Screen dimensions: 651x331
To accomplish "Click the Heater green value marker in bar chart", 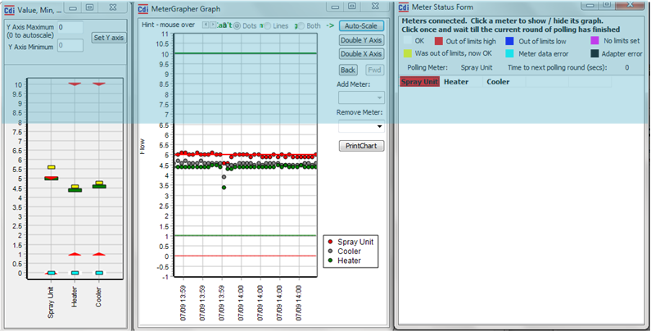I will (75, 190).
